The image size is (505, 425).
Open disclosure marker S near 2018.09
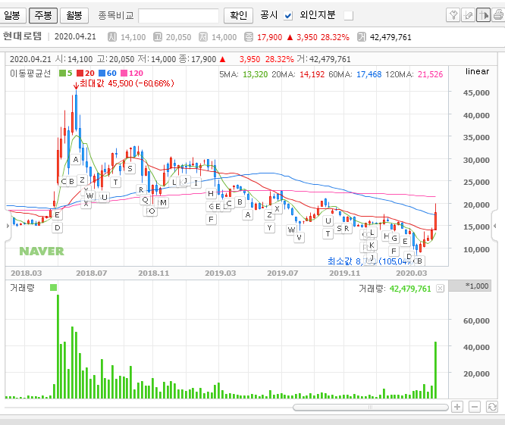pos(130,169)
